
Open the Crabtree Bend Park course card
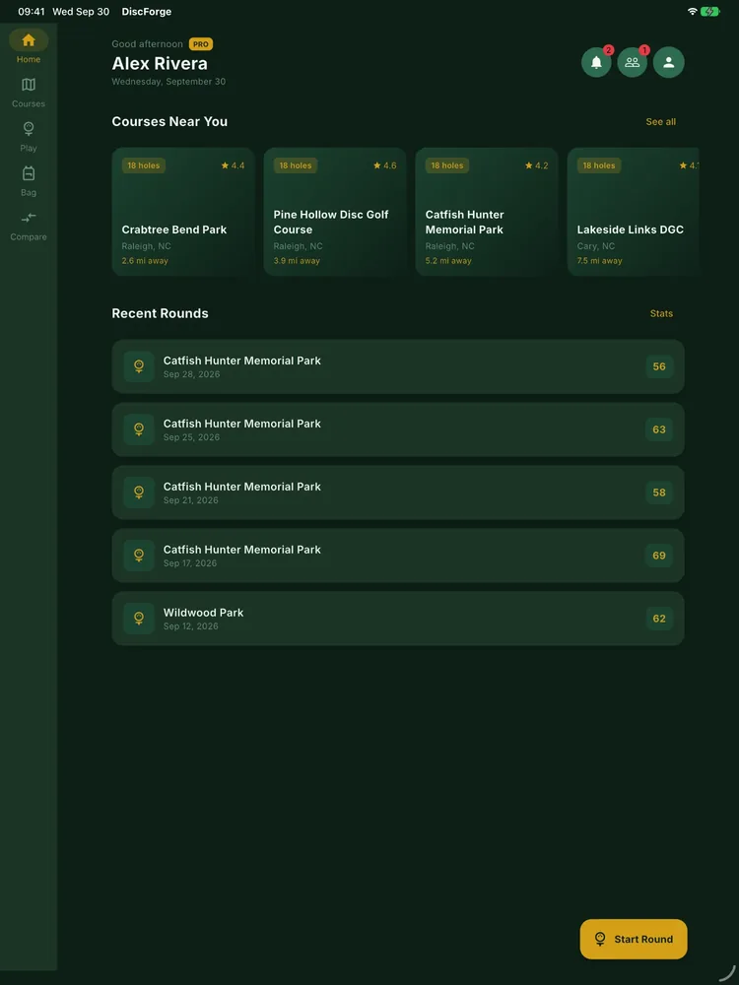click(183, 212)
